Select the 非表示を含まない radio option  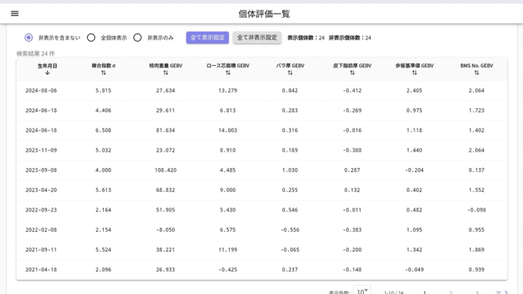pyautogui.click(x=29, y=38)
